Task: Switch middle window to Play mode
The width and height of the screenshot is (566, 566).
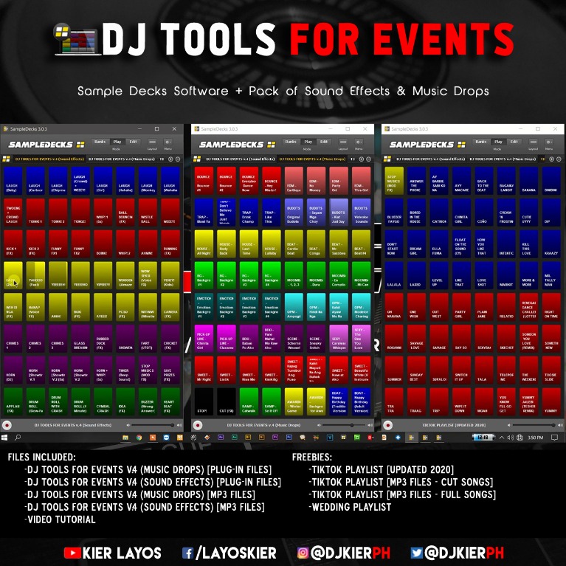Action: coord(308,142)
